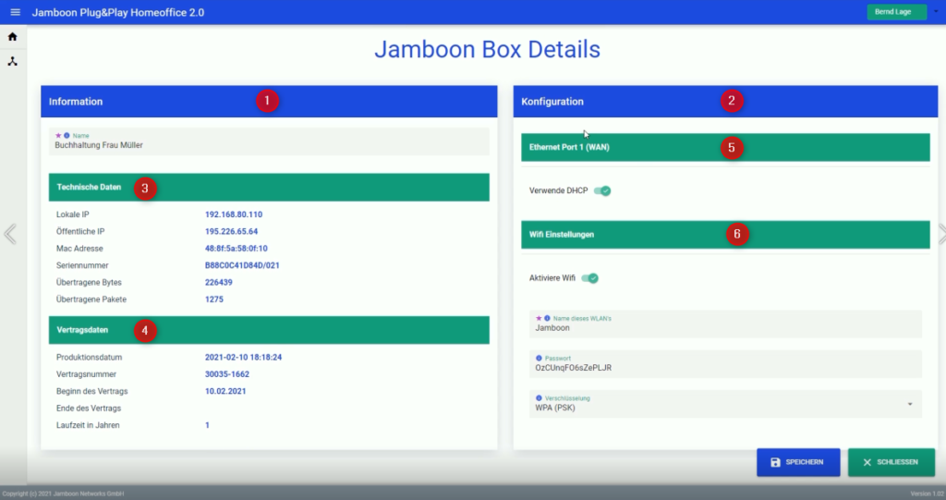
Task: Select the contract number 30035-1662
Action: [227, 374]
